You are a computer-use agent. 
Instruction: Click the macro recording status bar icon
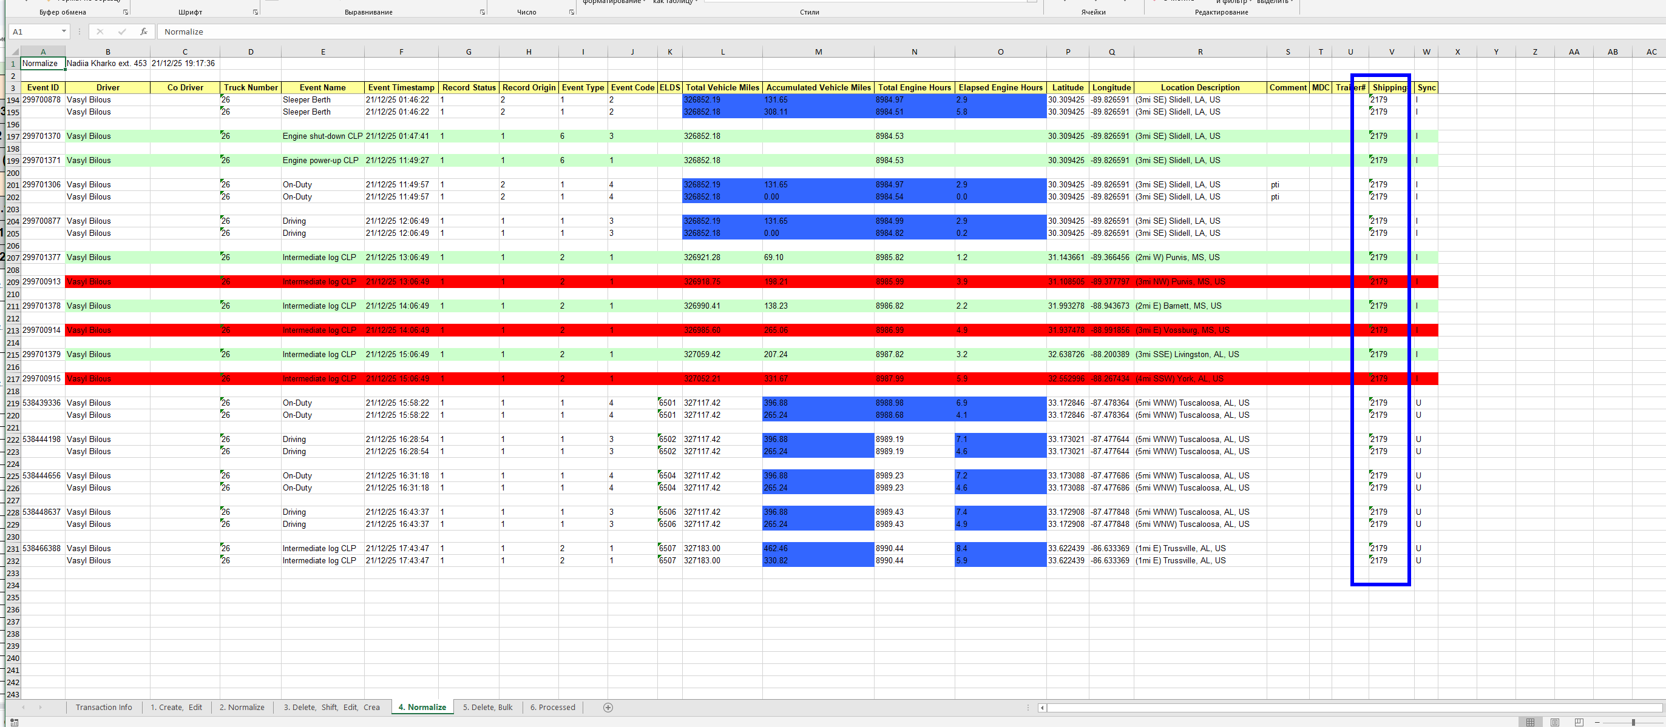click(x=14, y=722)
